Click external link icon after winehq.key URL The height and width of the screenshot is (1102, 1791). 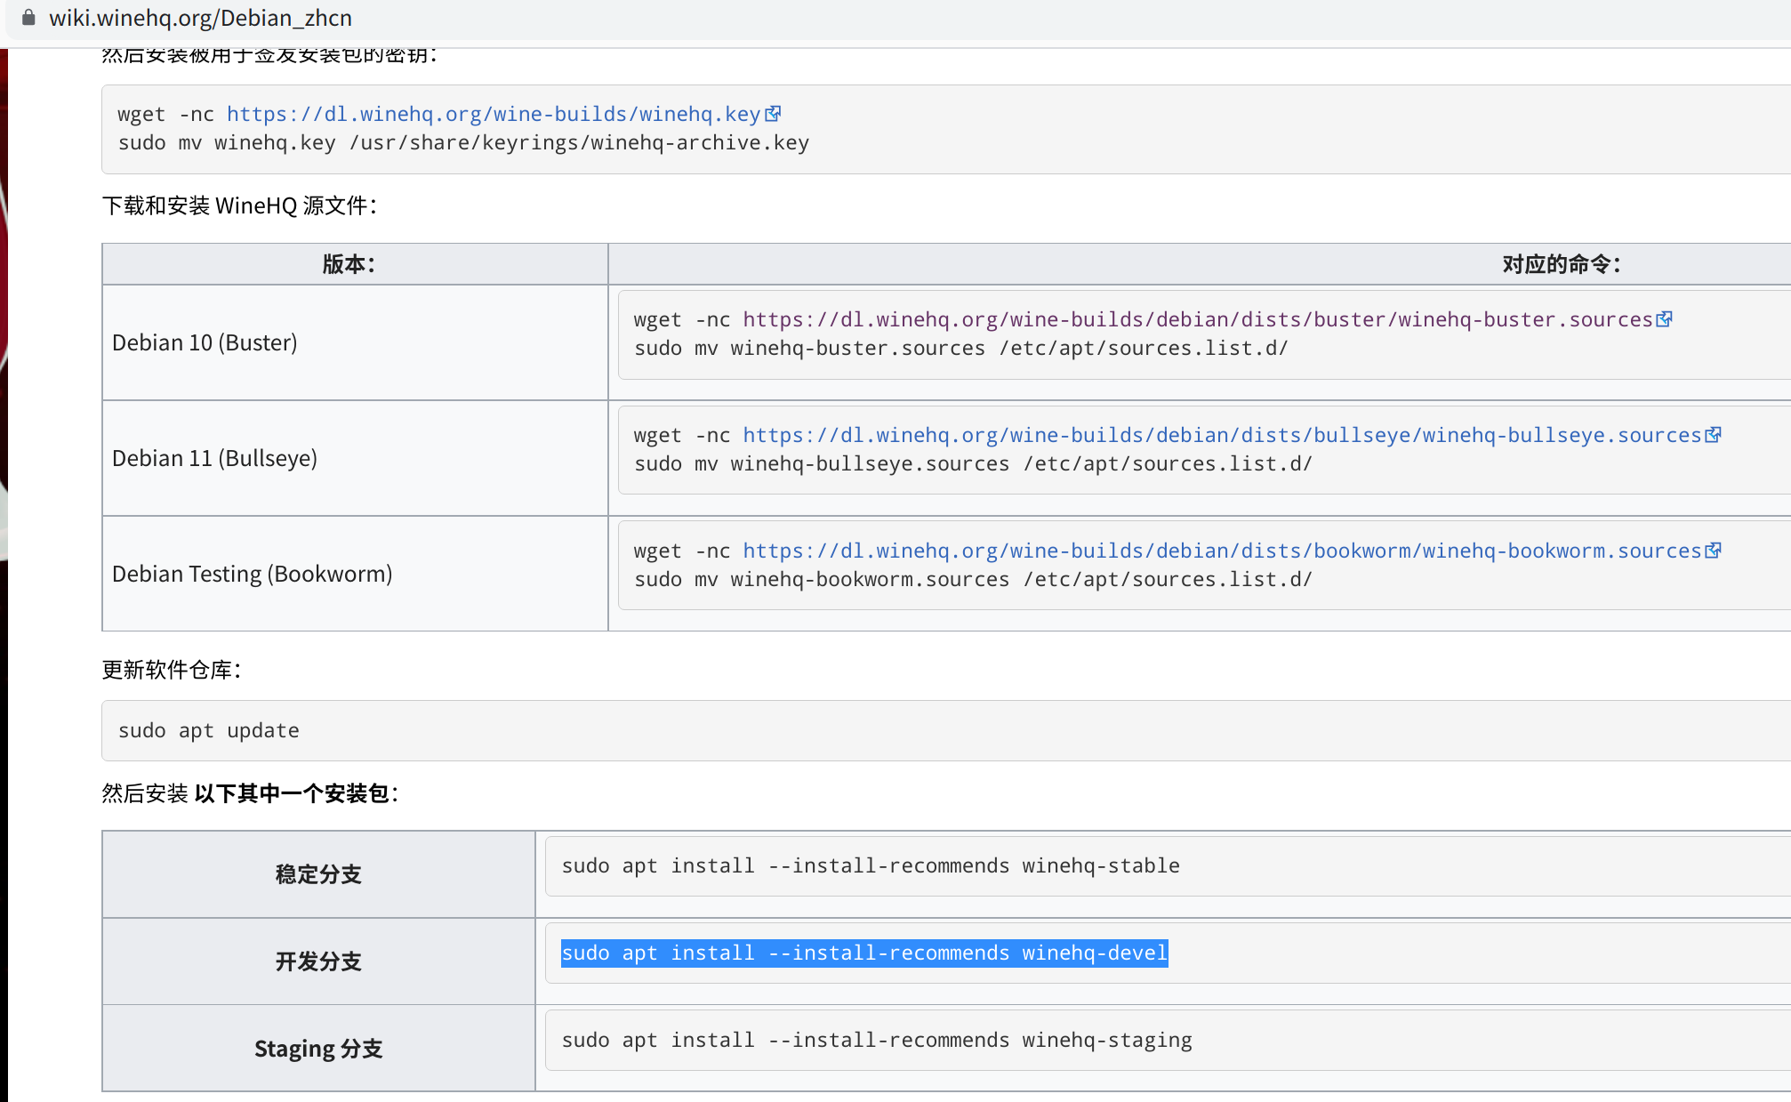773,114
